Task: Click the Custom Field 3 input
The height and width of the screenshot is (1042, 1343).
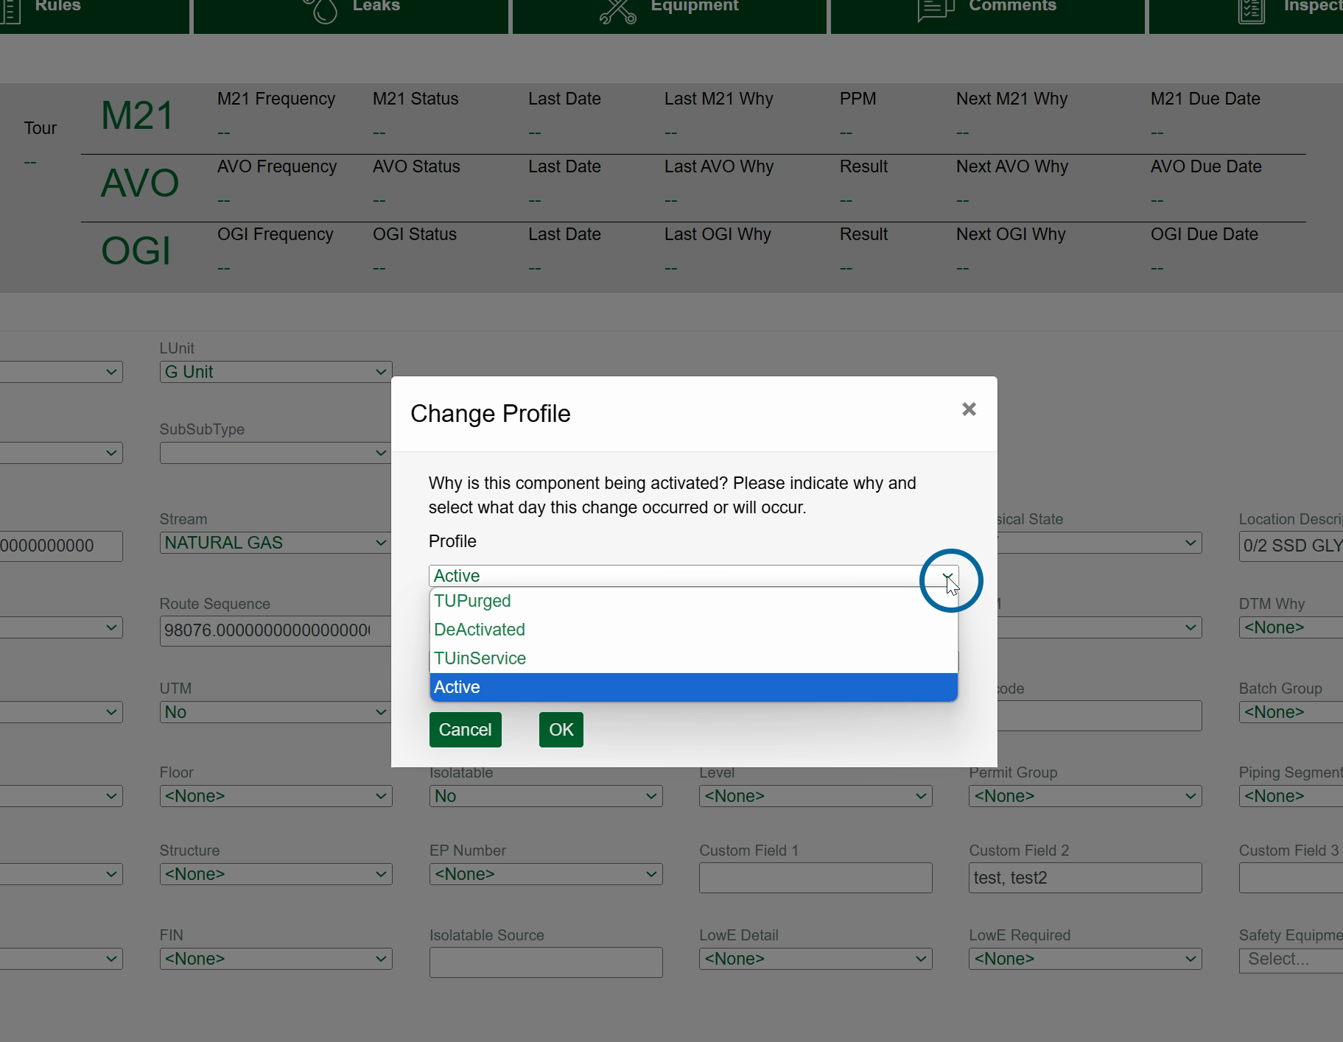Action: click(x=1291, y=878)
